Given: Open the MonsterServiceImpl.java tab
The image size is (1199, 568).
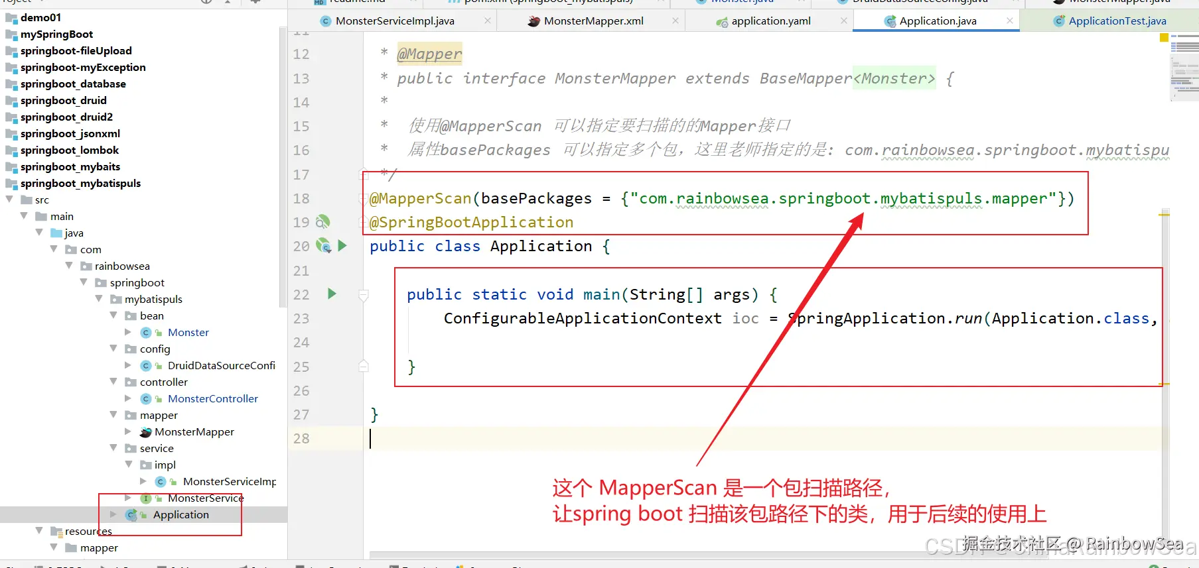Looking at the screenshot, I should coord(395,21).
